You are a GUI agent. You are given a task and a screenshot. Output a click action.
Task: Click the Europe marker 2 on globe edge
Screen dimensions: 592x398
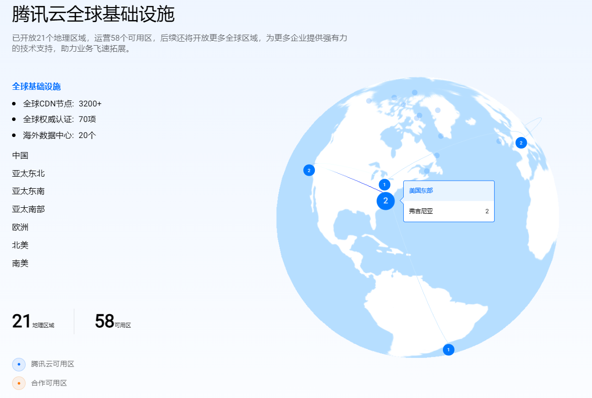tap(521, 143)
